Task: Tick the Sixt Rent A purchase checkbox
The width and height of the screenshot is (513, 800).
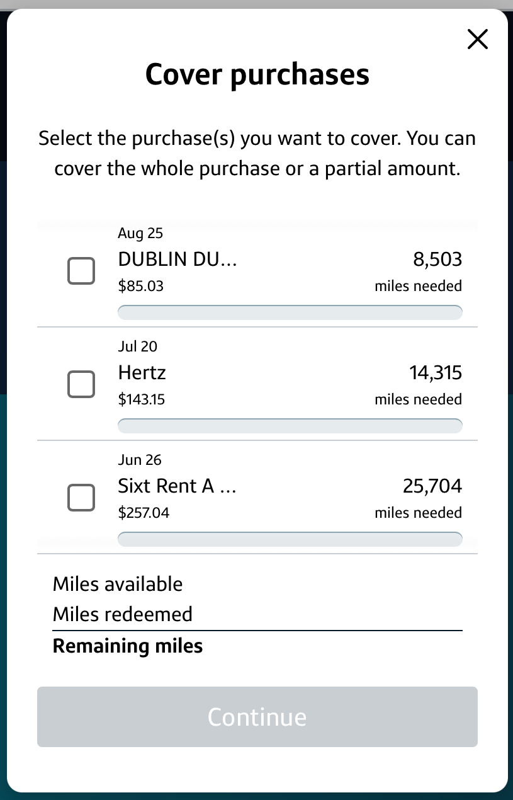Action: (x=81, y=498)
